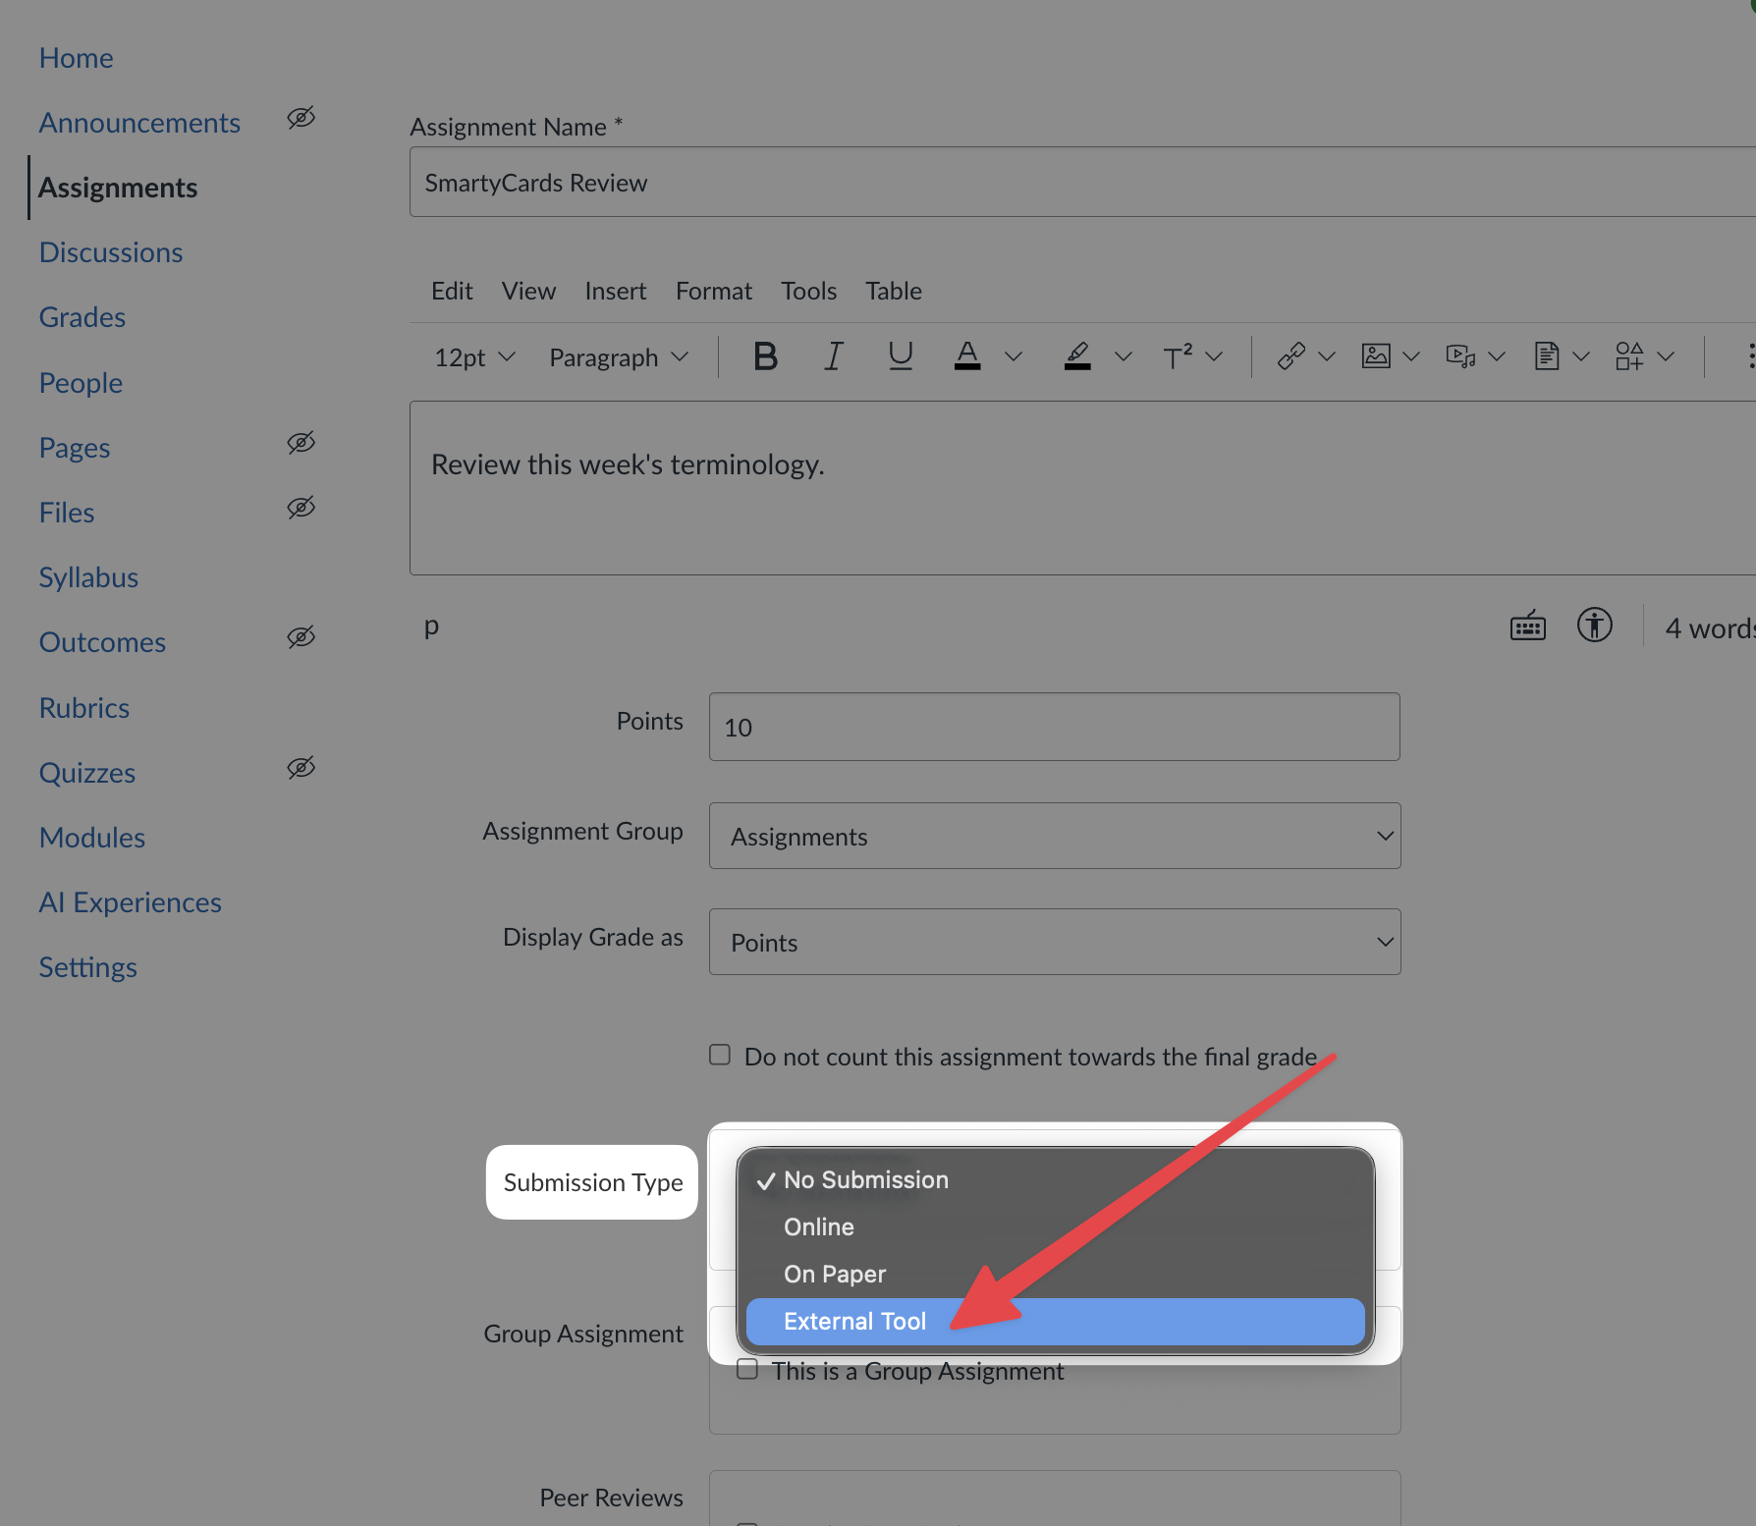Screen dimensions: 1756x1526
Task: Open the Insert menu of the editor
Action: 616,291
